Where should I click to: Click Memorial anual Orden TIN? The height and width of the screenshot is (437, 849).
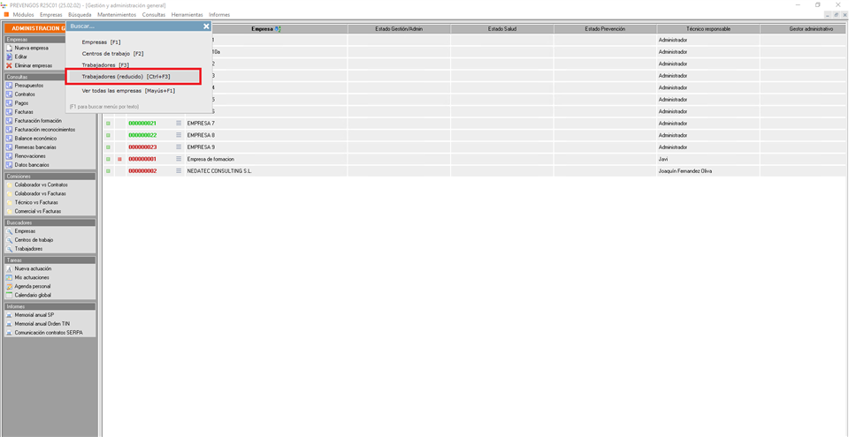42,324
